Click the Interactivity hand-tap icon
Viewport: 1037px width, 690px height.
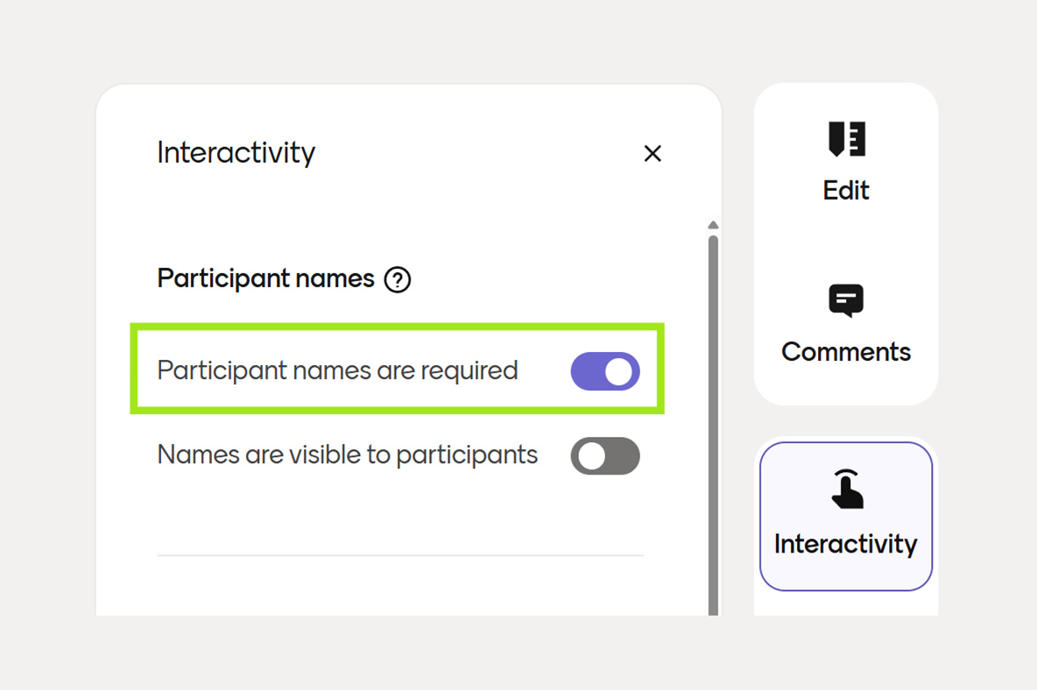(846, 489)
